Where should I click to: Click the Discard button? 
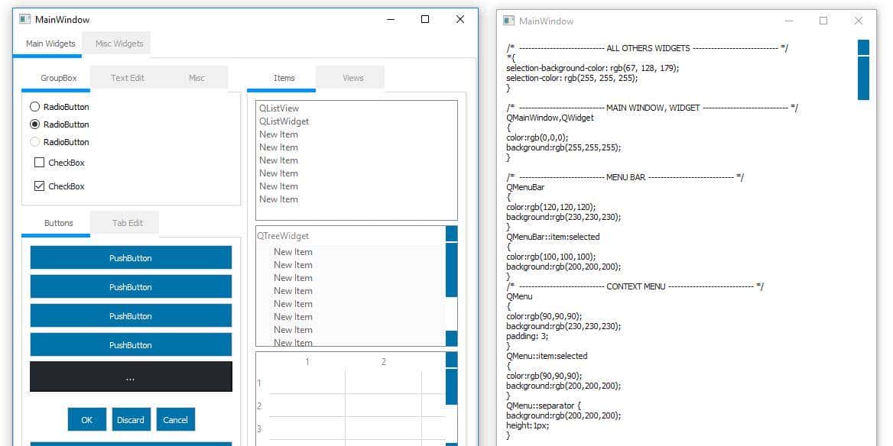pos(131,419)
